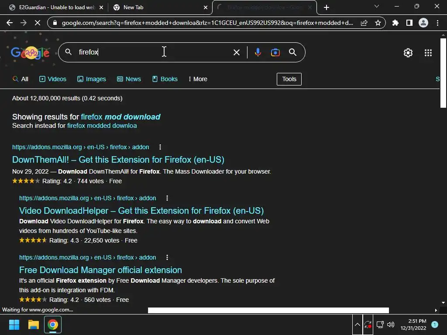Start a search by voice

coord(258,52)
